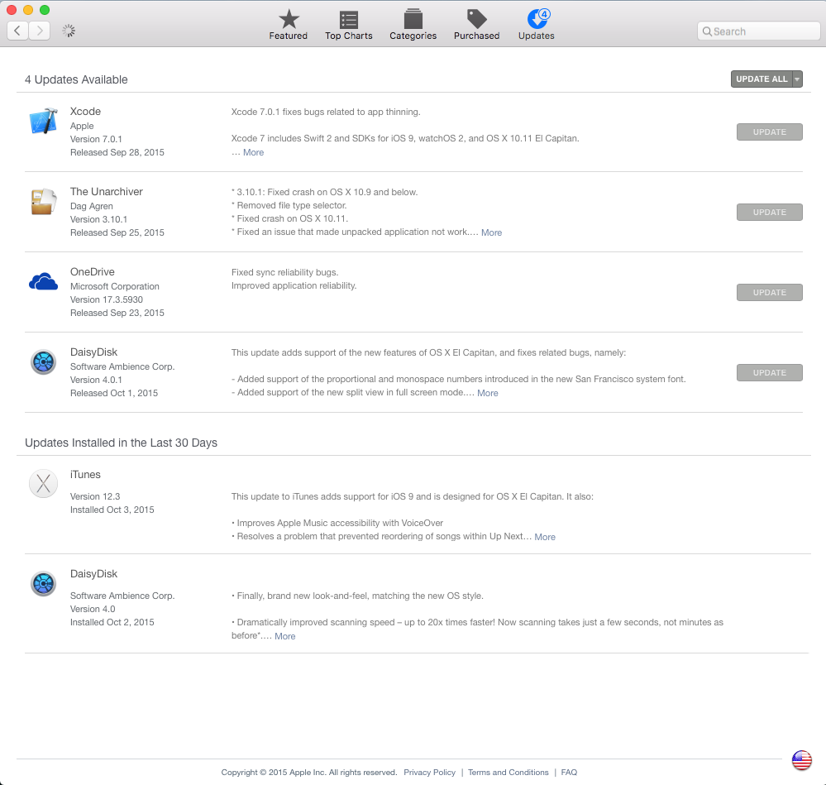The height and width of the screenshot is (785, 826).
Task: Click the OneDrive app title
Action: [92, 272]
